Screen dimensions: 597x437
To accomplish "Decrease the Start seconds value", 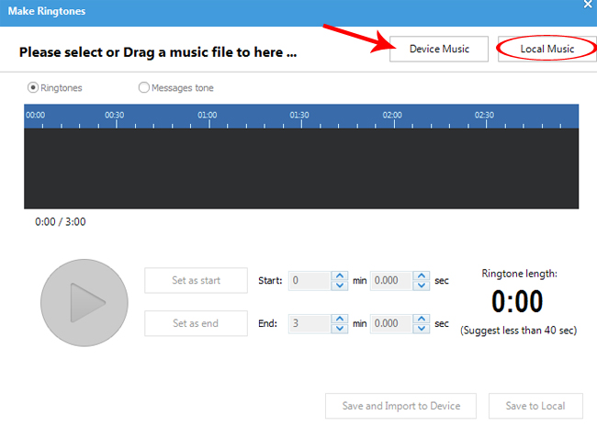I will coord(421,286).
